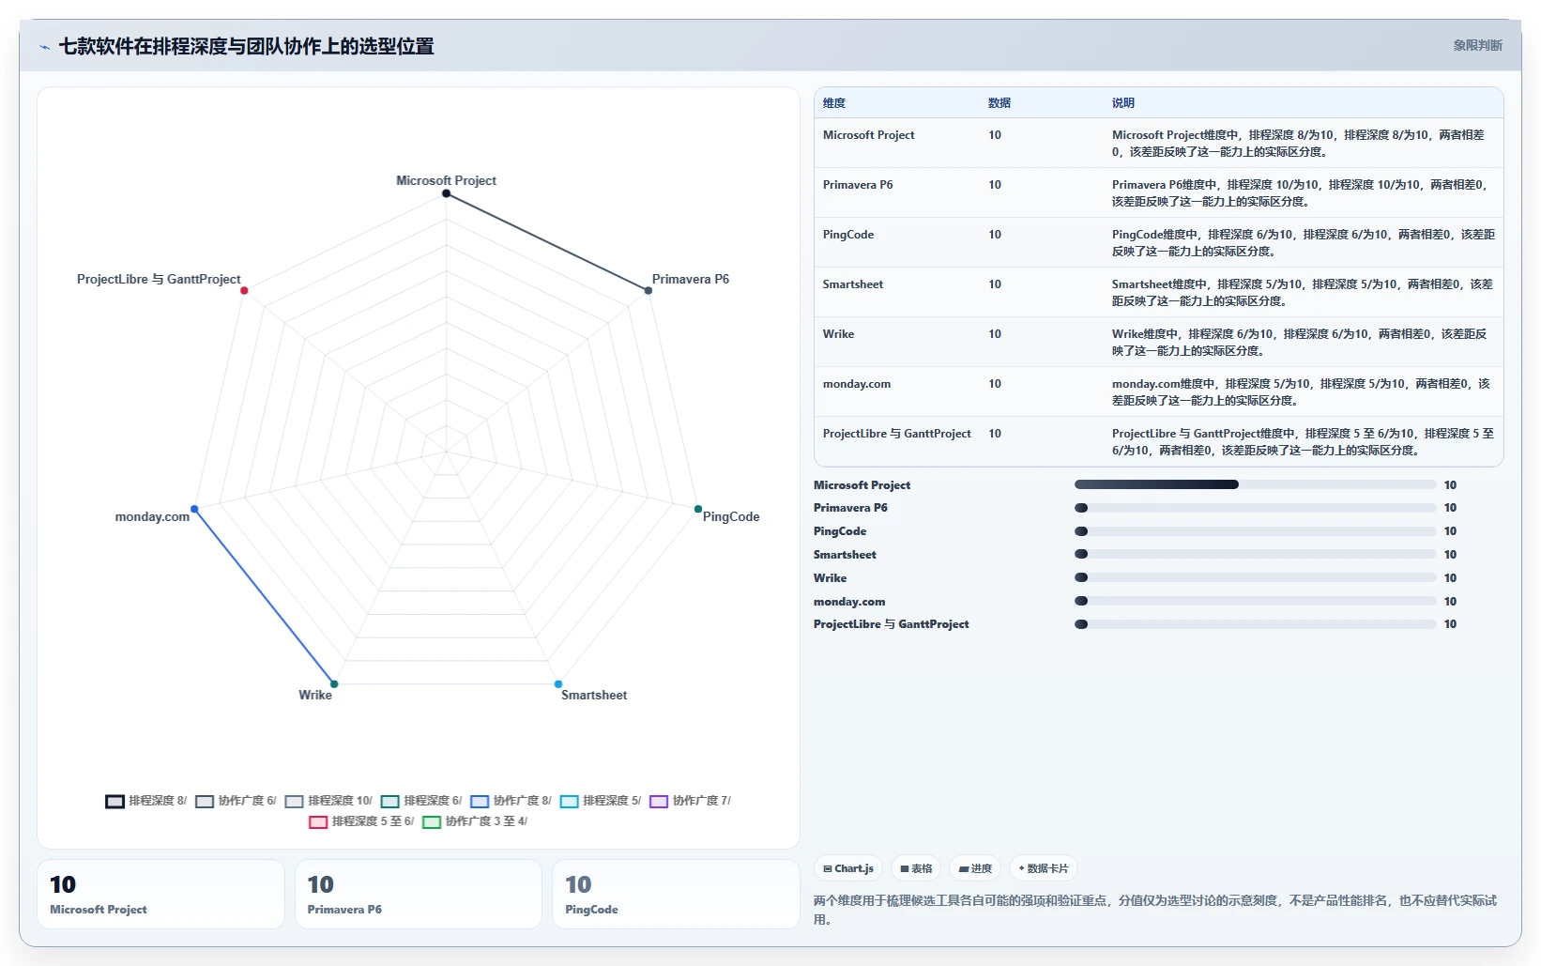Open the PingCode data card
The height and width of the screenshot is (966, 1541).
pyautogui.click(x=676, y=895)
